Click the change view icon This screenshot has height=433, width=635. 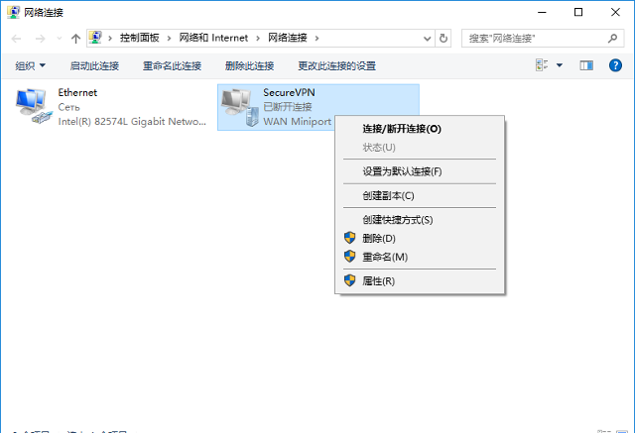coord(542,65)
